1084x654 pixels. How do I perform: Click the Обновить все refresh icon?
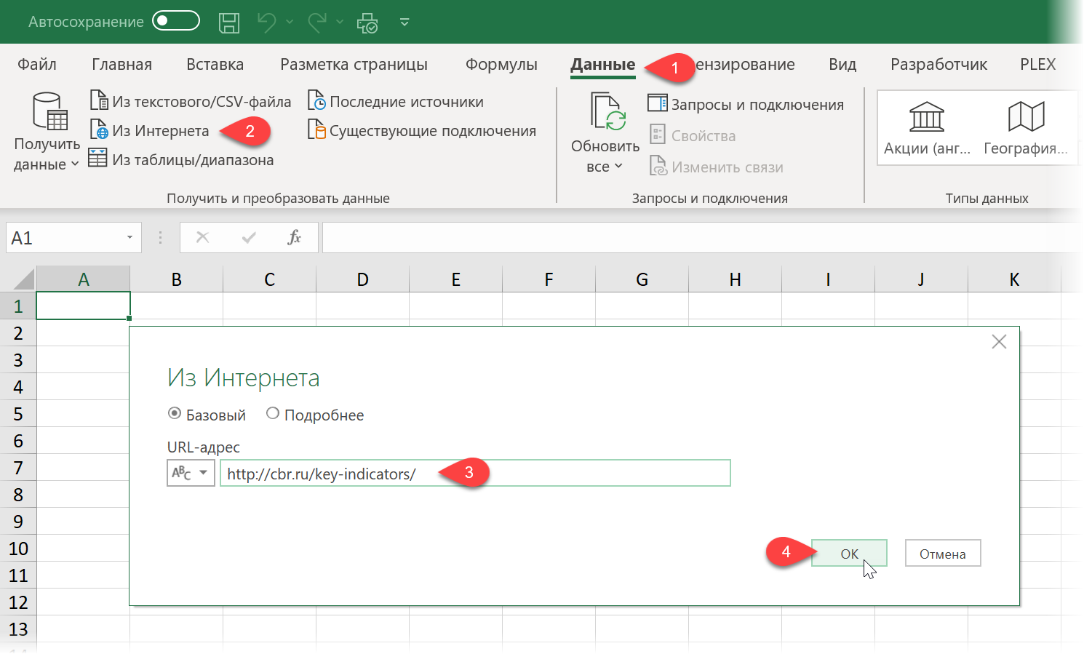(x=607, y=111)
